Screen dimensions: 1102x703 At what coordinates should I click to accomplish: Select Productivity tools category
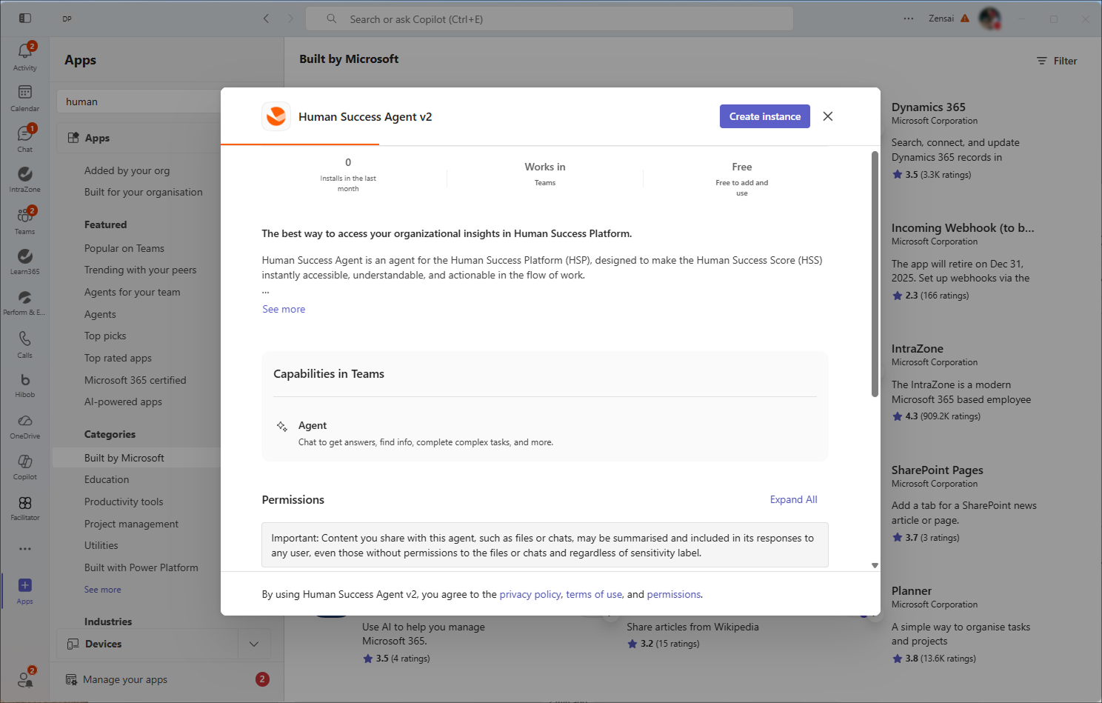124,502
